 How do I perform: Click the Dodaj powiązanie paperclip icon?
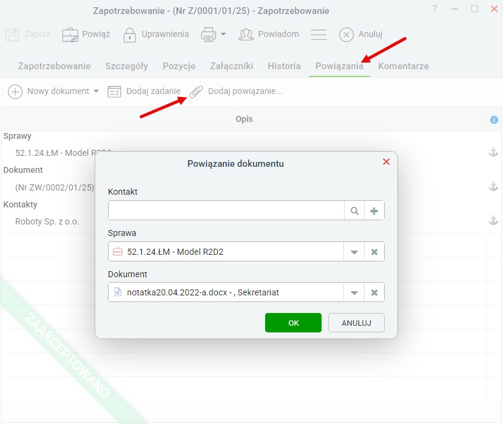pos(196,92)
